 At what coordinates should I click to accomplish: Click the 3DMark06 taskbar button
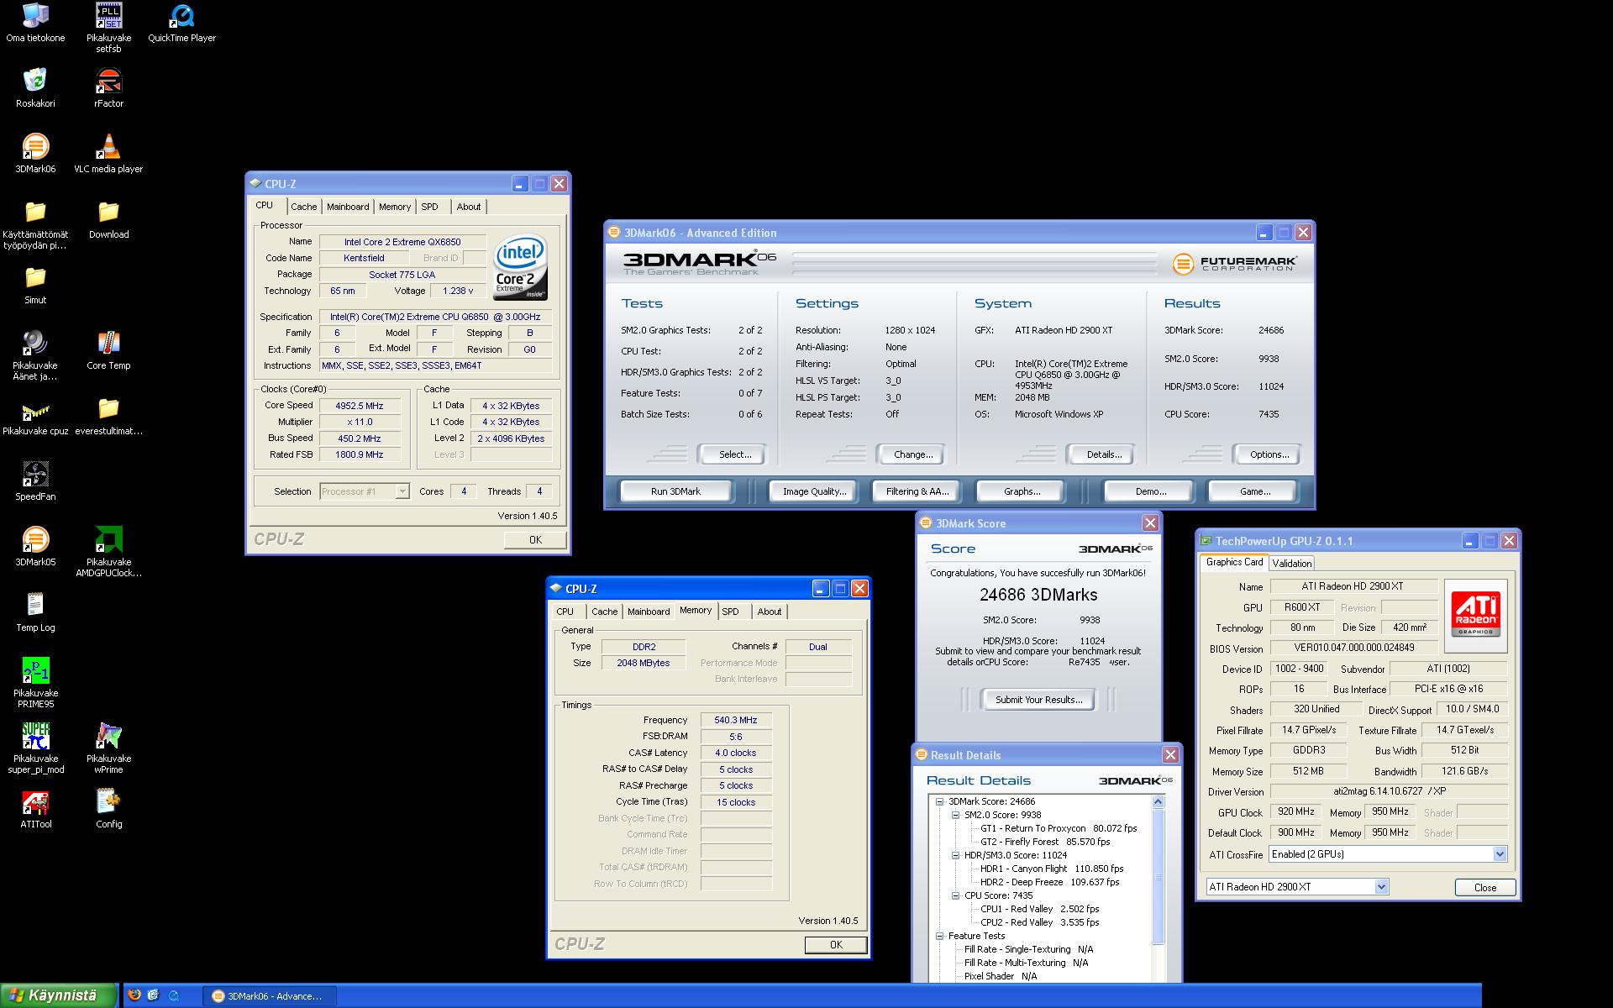pos(269,996)
